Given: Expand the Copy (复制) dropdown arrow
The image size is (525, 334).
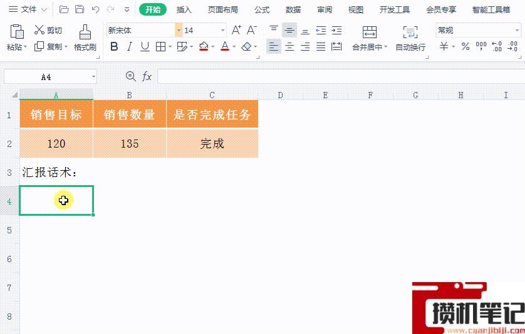Looking at the screenshot, I should pos(66,47).
